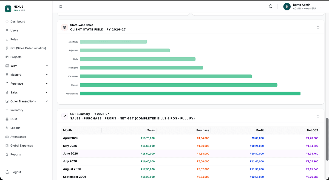329x180 pixels.
Task: Open the Demo Admin user dropdown arrow
Action: pyautogui.click(x=321, y=7)
